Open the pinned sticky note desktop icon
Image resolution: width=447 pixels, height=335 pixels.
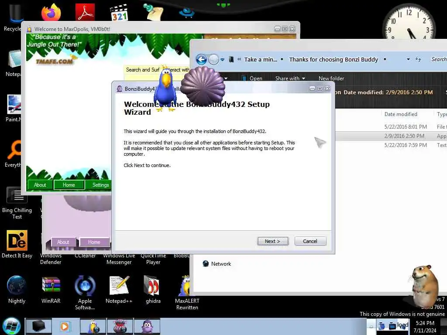tap(153, 12)
